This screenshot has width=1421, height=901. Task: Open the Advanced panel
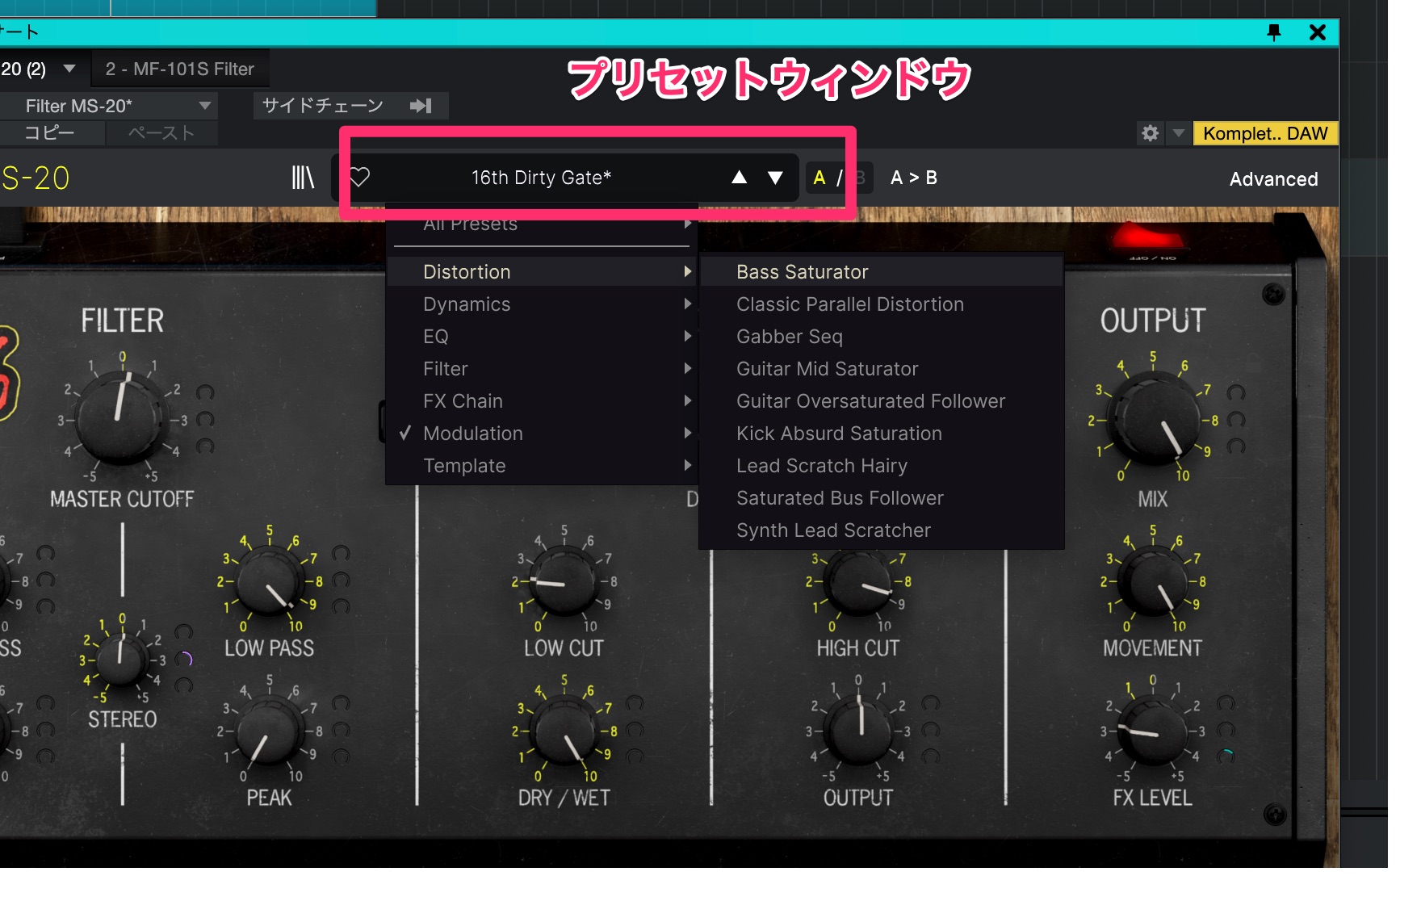(x=1273, y=179)
